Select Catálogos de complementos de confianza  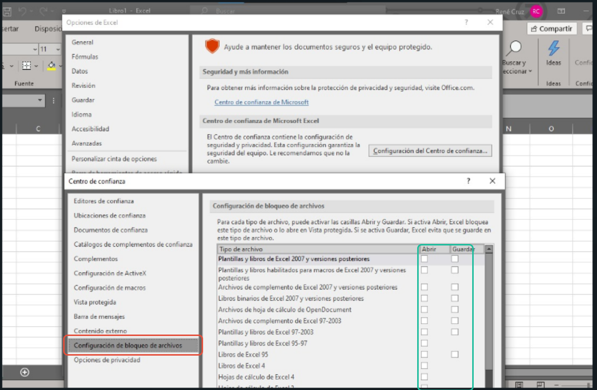[133, 244]
